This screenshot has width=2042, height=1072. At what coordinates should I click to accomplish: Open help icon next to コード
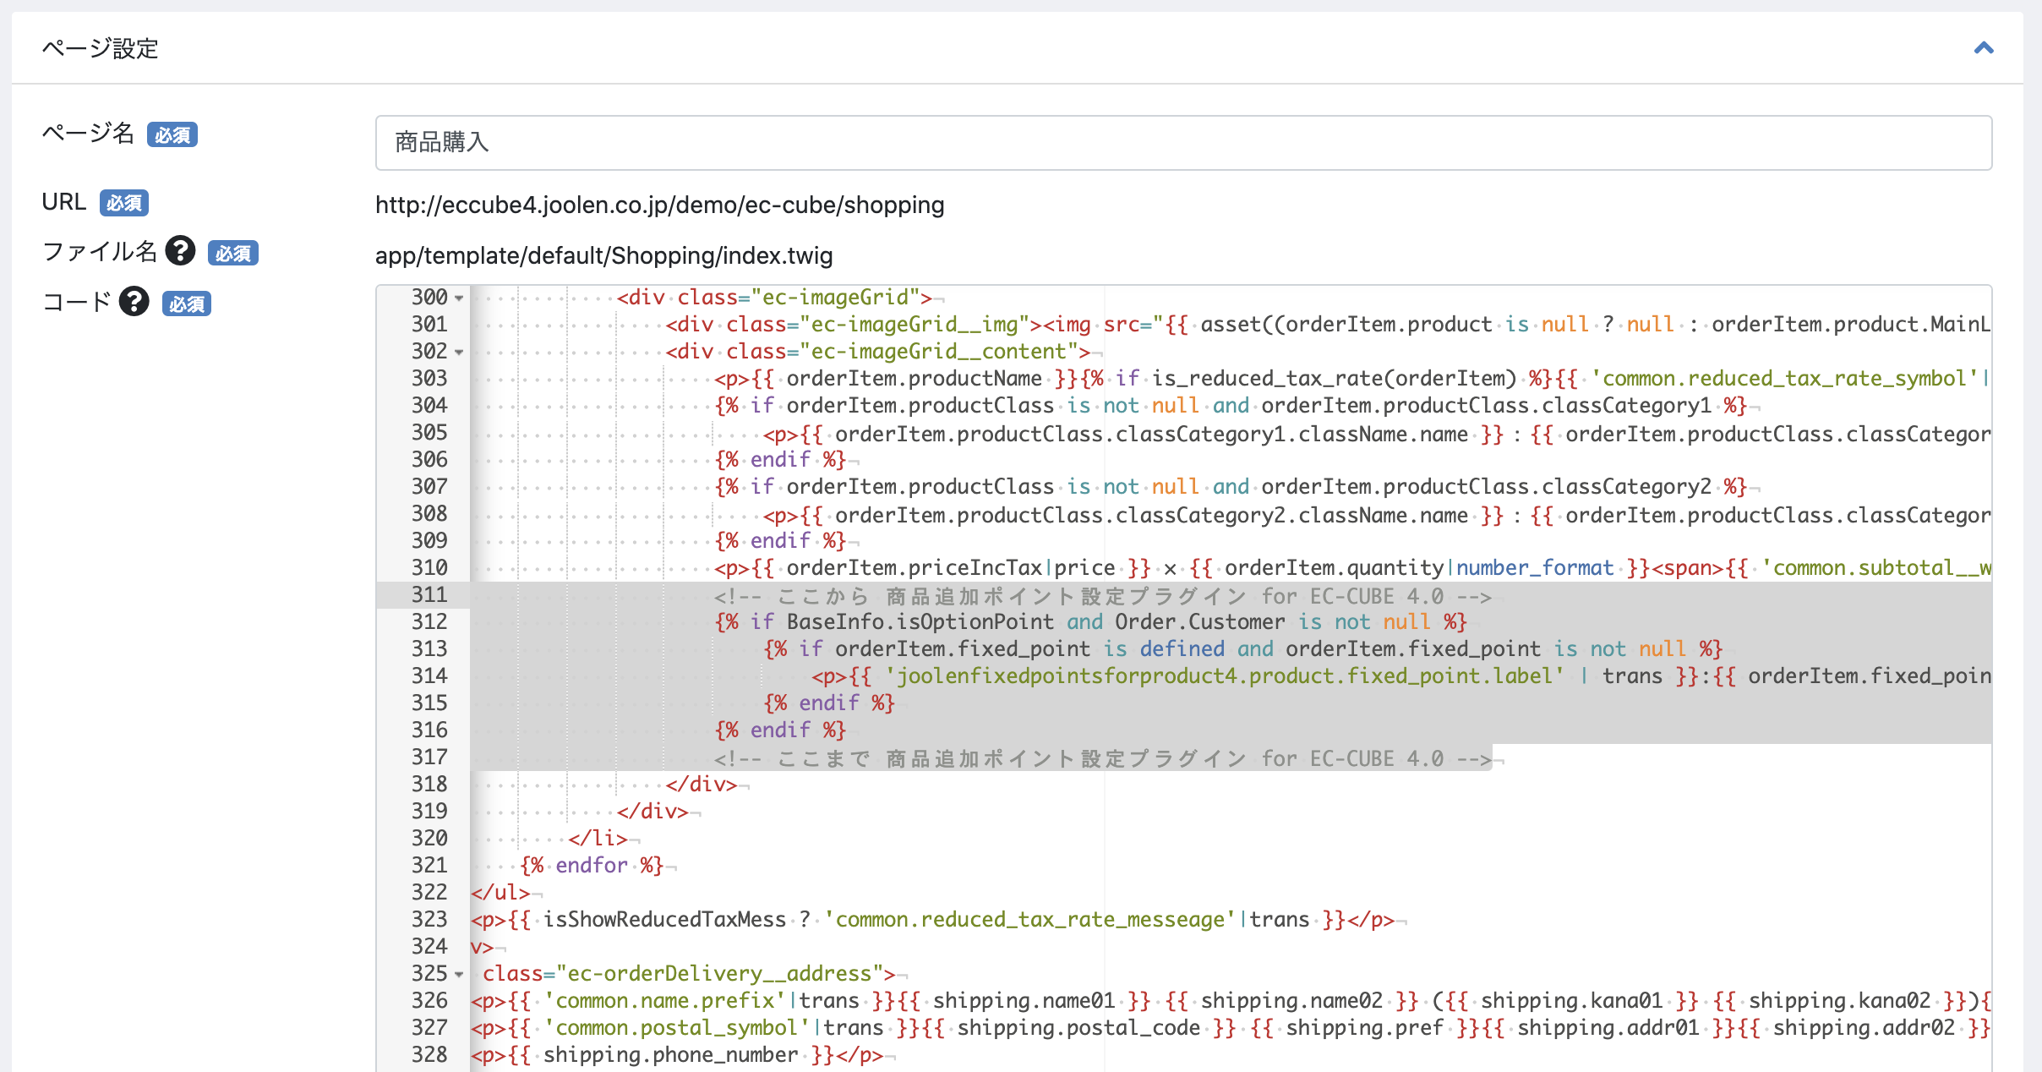(x=134, y=301)
